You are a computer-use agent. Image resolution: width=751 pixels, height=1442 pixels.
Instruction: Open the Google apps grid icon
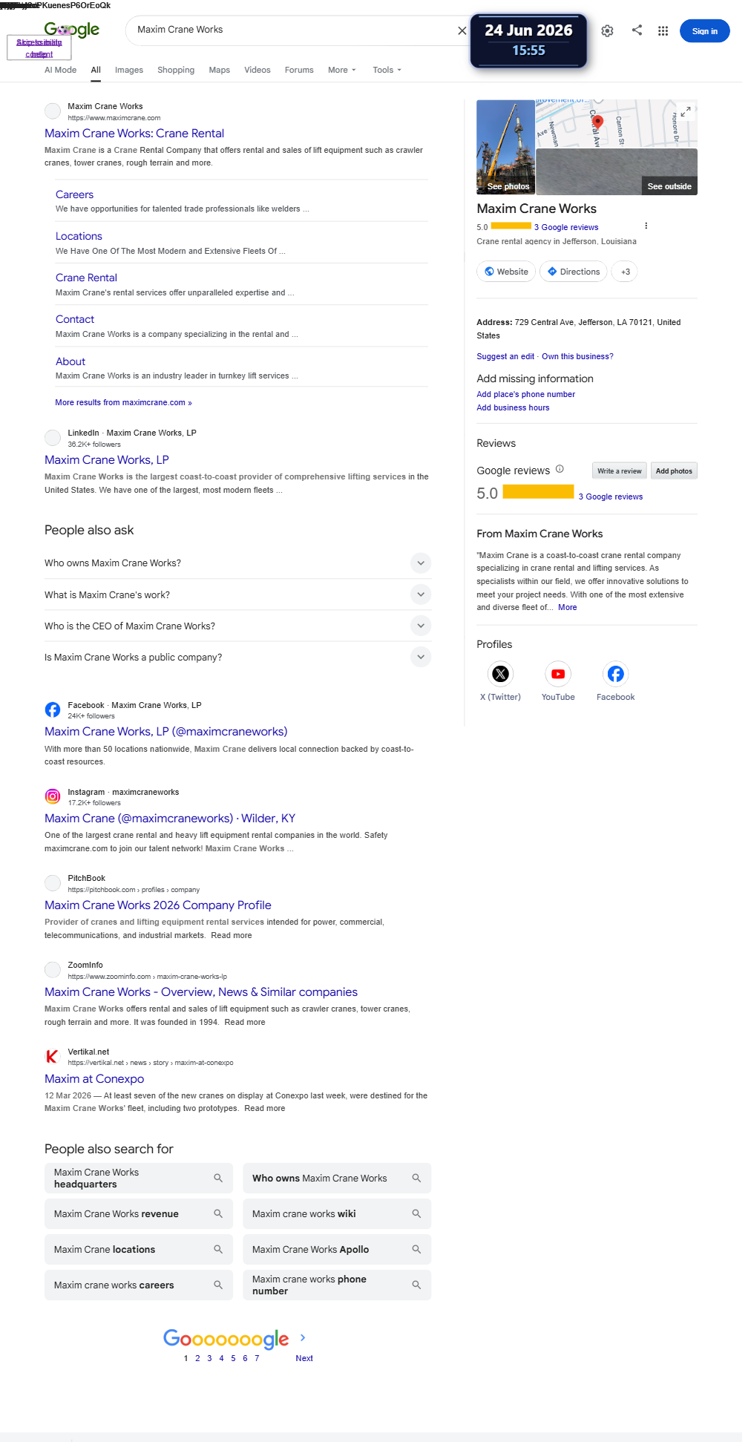pos(663,30)
